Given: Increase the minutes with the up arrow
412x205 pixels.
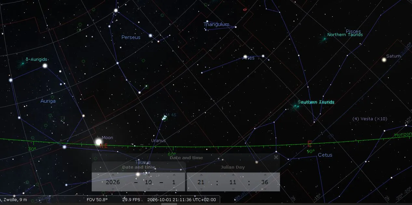Looking at the screenshot, I should point(233,175).
